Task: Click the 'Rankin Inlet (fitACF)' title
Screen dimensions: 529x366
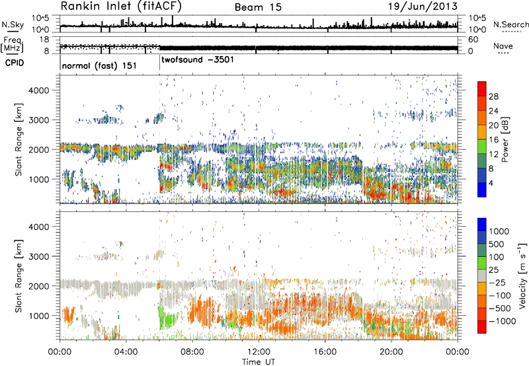Action: pos(121,7)
